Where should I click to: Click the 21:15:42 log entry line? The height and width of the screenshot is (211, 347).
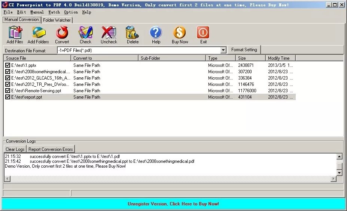pyautogui.click(x=100, y=161)
